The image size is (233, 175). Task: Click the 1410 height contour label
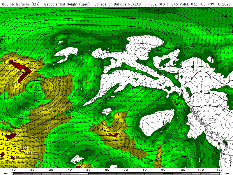click(130, 147)
